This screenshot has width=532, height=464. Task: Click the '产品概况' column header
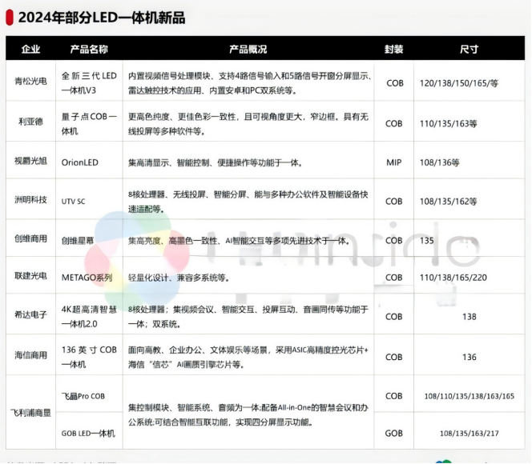point(248,49)
